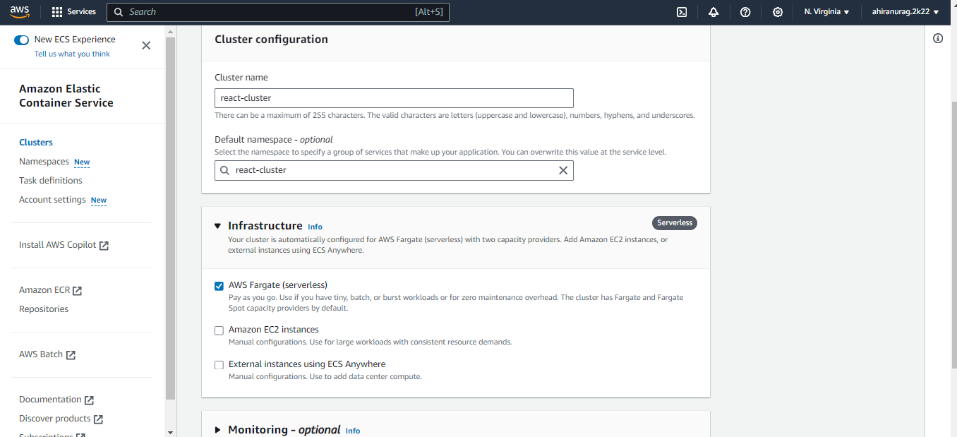Click the New badge beside Account settings
Viewport: 957px width, 437px height.
(x=99, y=200)
